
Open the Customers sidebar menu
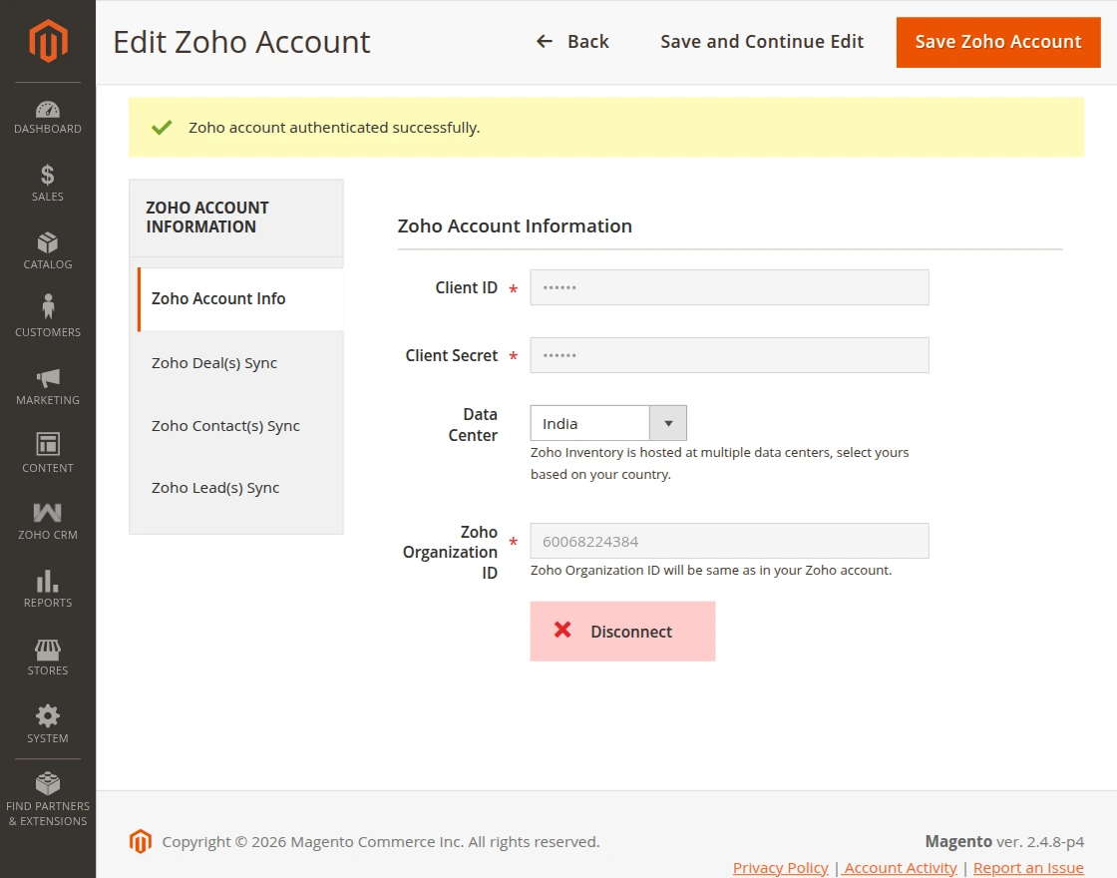point(48,315)
